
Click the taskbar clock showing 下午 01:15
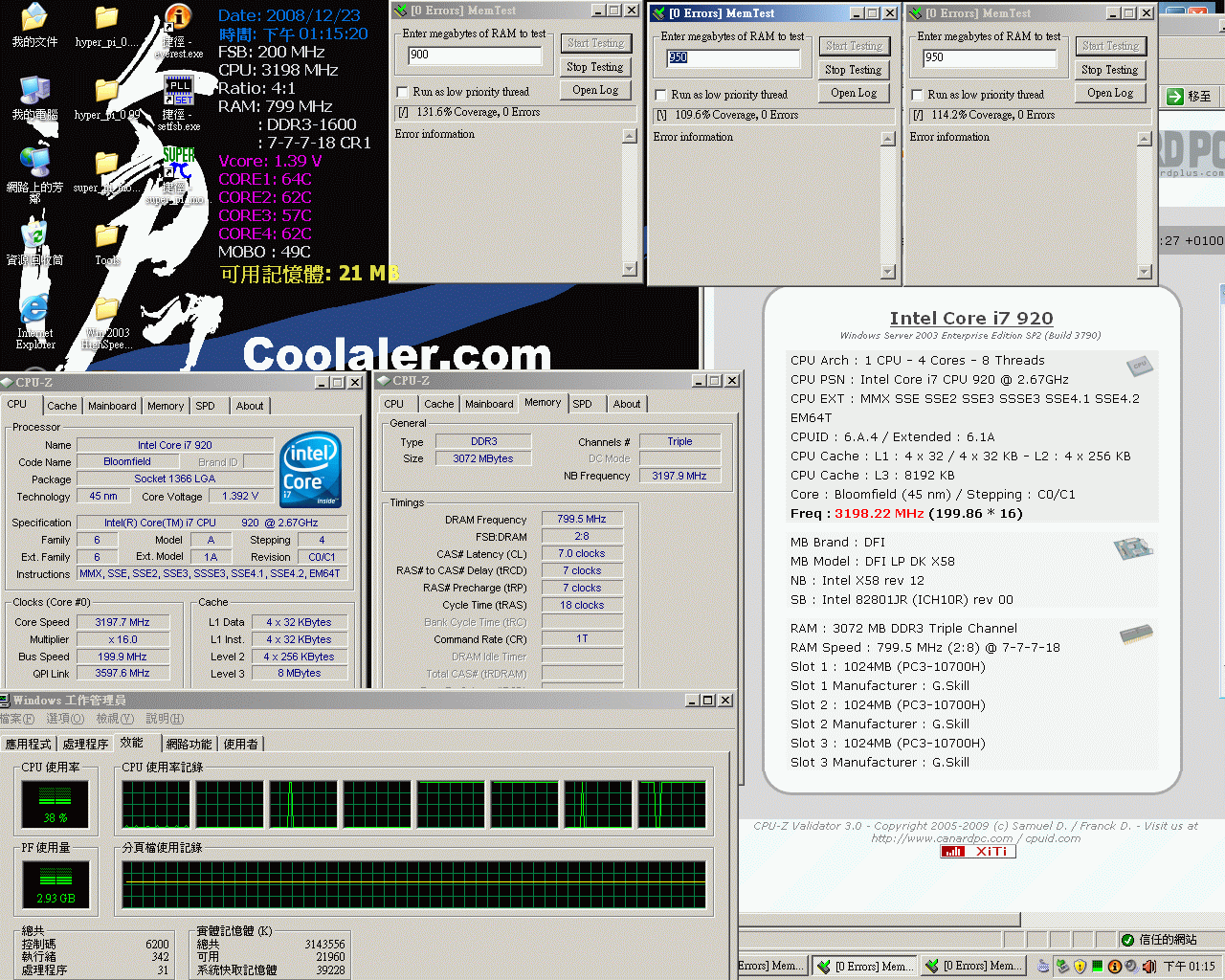1189,967
